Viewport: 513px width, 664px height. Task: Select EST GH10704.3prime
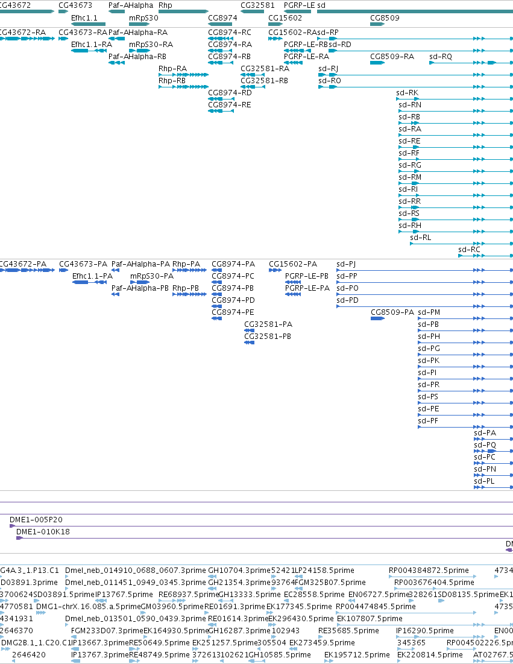[x=239, y=571]
